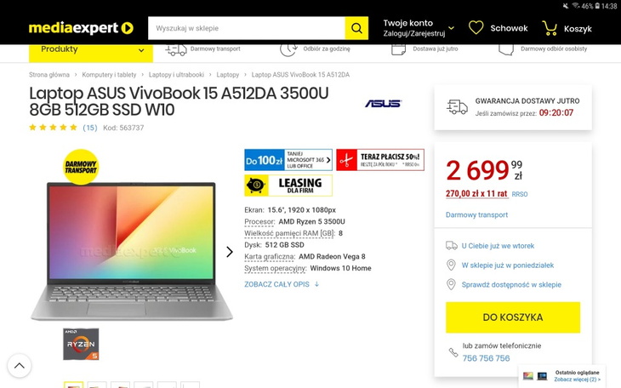Click the yellow search magnifier button
The height and width of the screenshot is (388, 621).
[x=356, y=28]
